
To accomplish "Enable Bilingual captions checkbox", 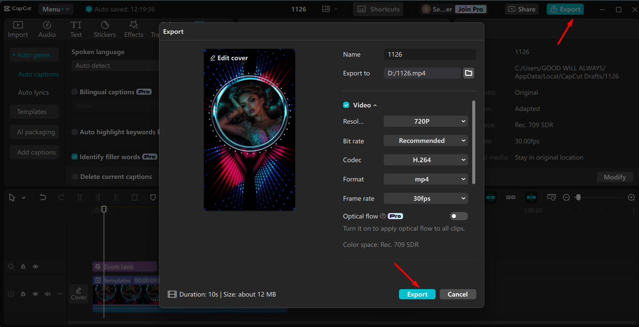I will pos(74,92).
